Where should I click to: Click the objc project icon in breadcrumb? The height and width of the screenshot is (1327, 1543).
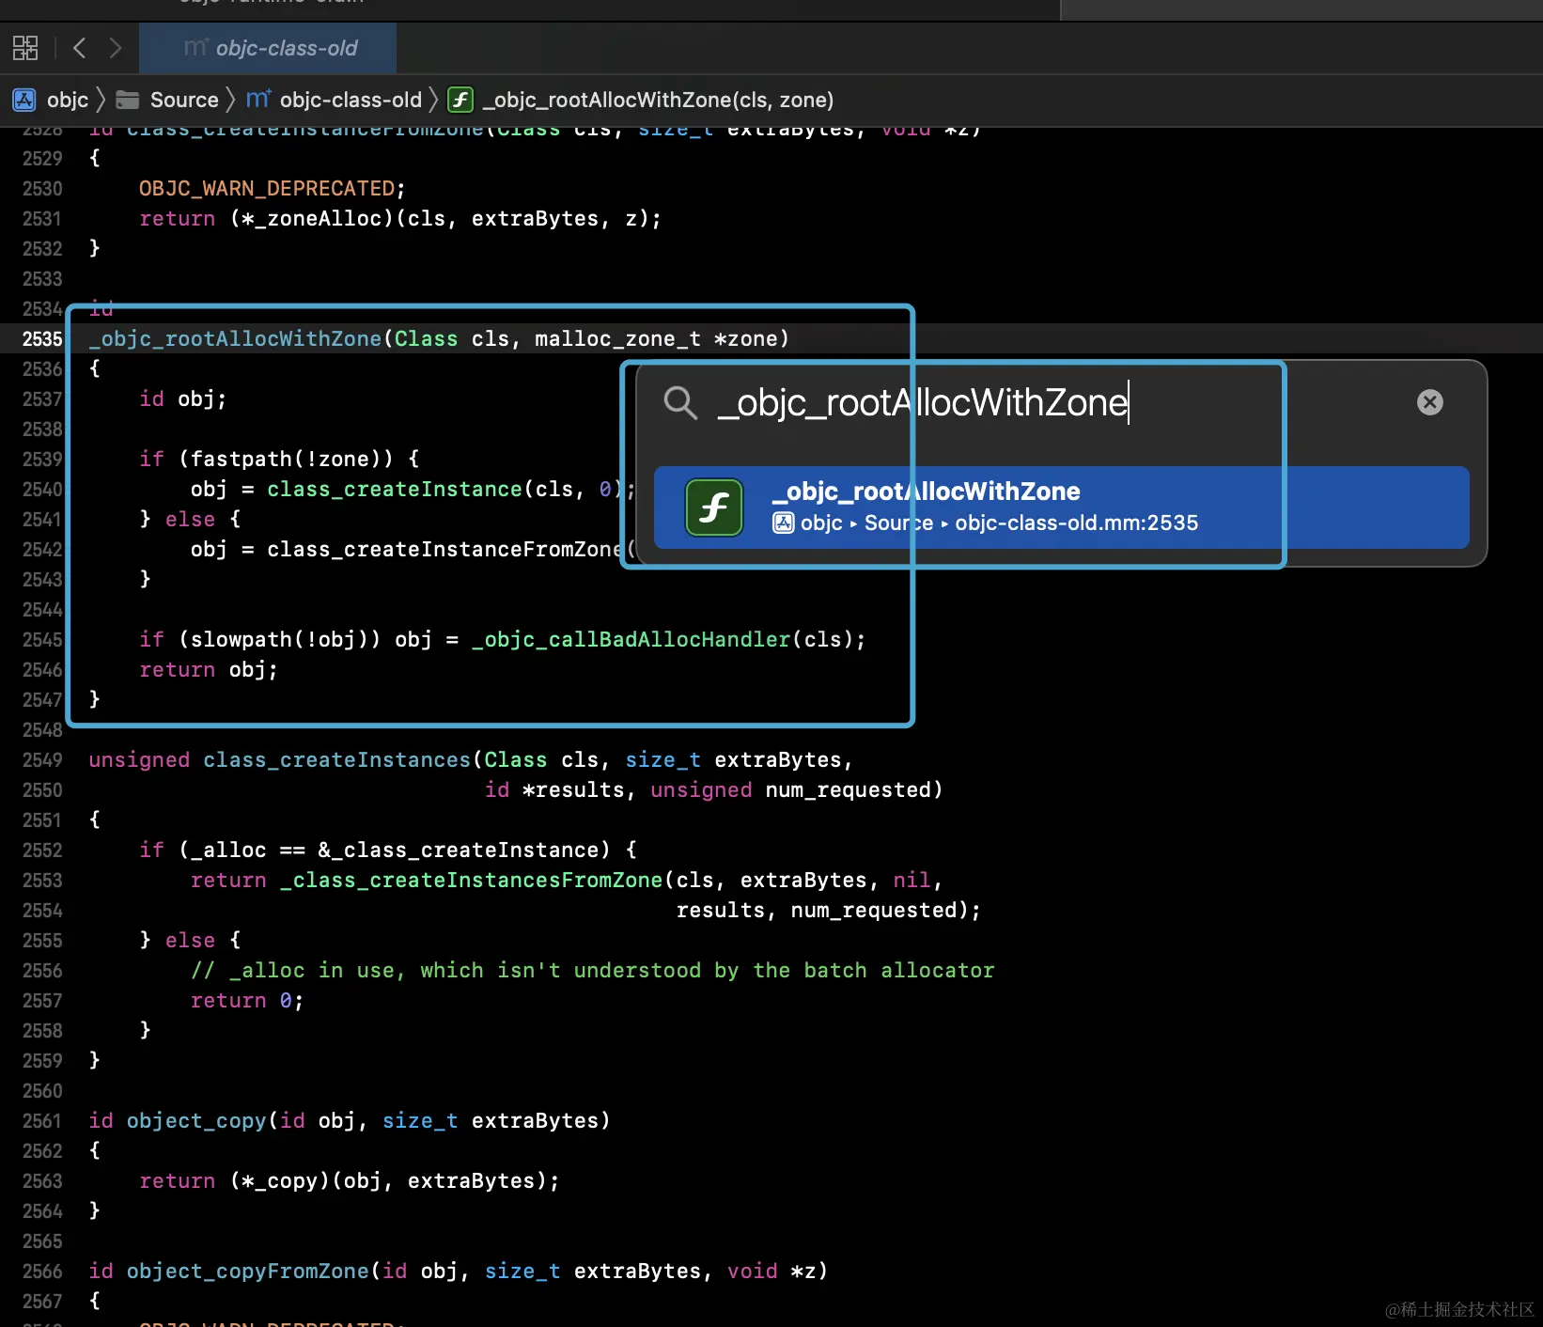click(23, 100)
